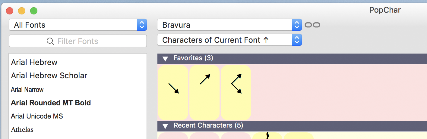Screen dimensions: 427x139
Task: Click the chain link icon beside Bravura
Action: tap(312, 25)
